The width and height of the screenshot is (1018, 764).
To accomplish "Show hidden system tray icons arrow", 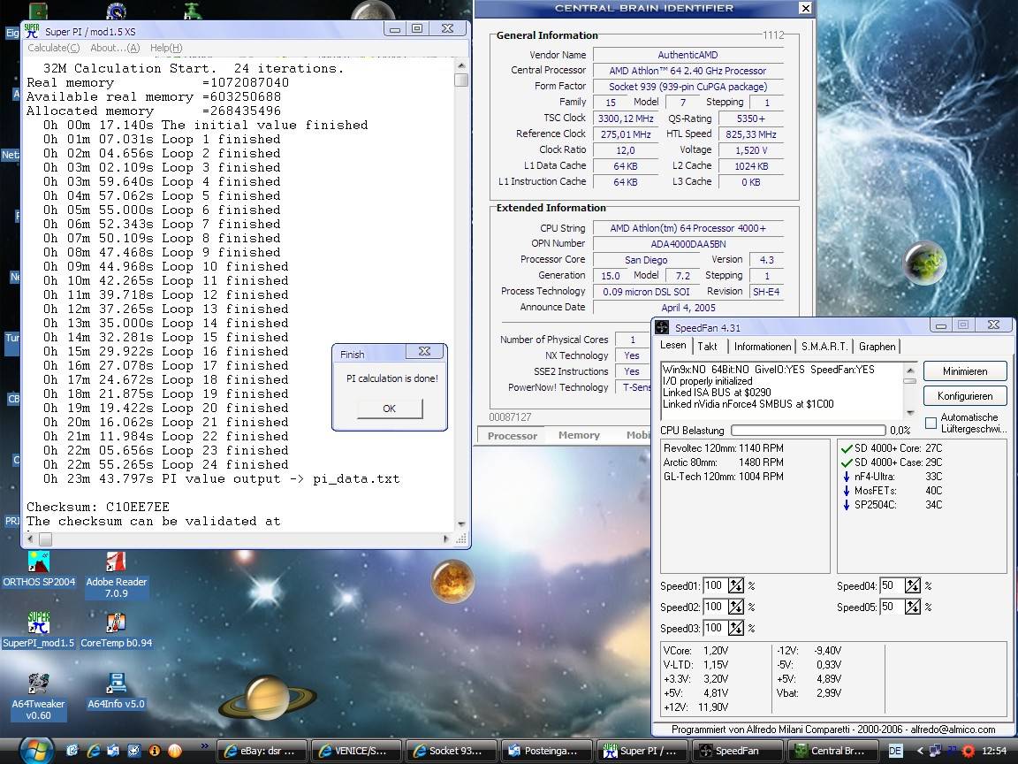I will point(920,751).
